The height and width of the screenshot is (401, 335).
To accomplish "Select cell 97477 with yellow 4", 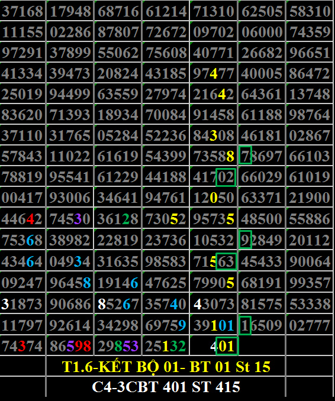I will [214, 73].
